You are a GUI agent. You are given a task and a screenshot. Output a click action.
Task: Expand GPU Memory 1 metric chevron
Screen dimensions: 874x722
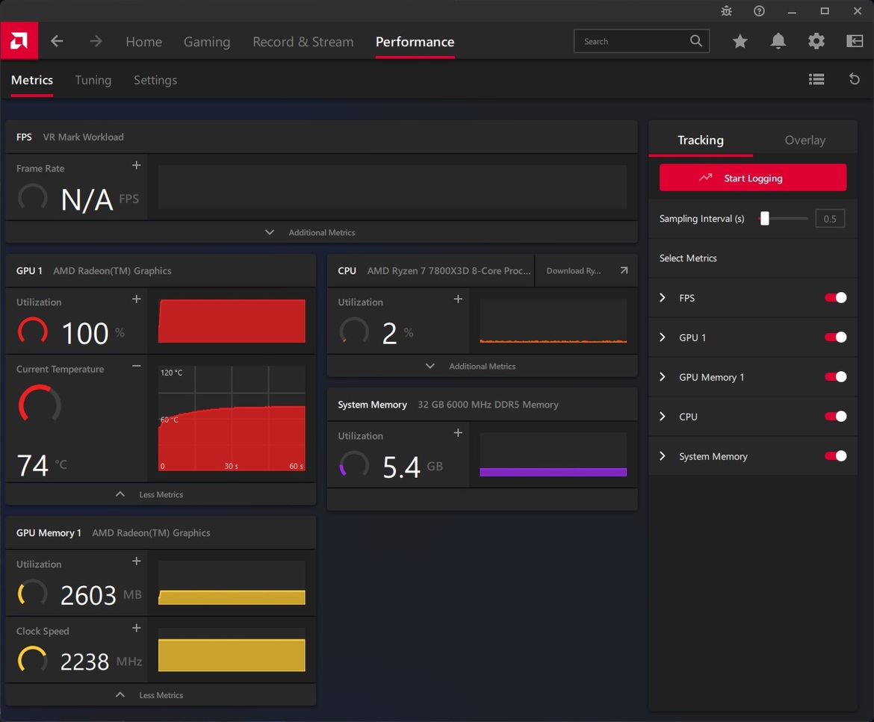click(x=662, y=376)
